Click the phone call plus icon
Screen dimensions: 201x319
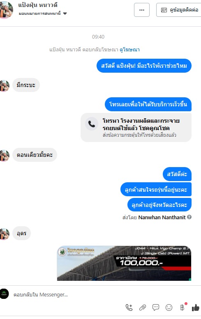click(129, 308)
